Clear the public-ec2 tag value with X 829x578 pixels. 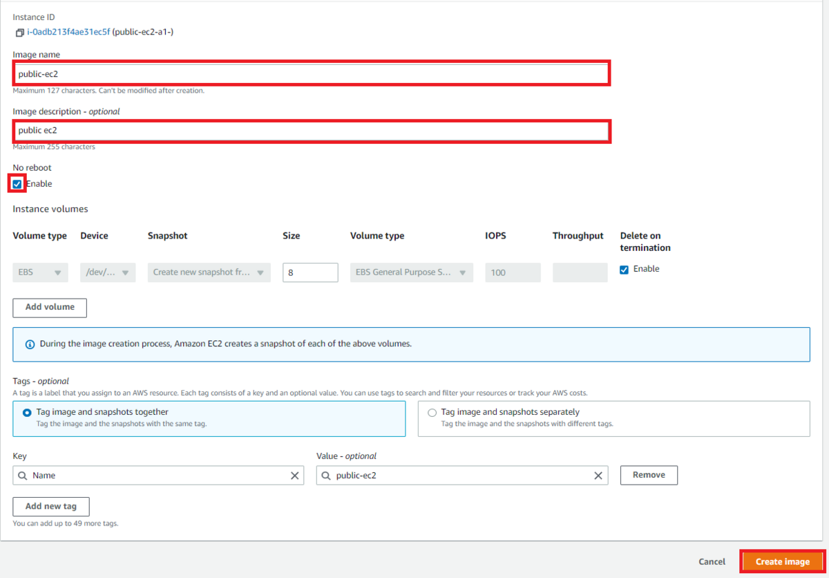point(599,476)
